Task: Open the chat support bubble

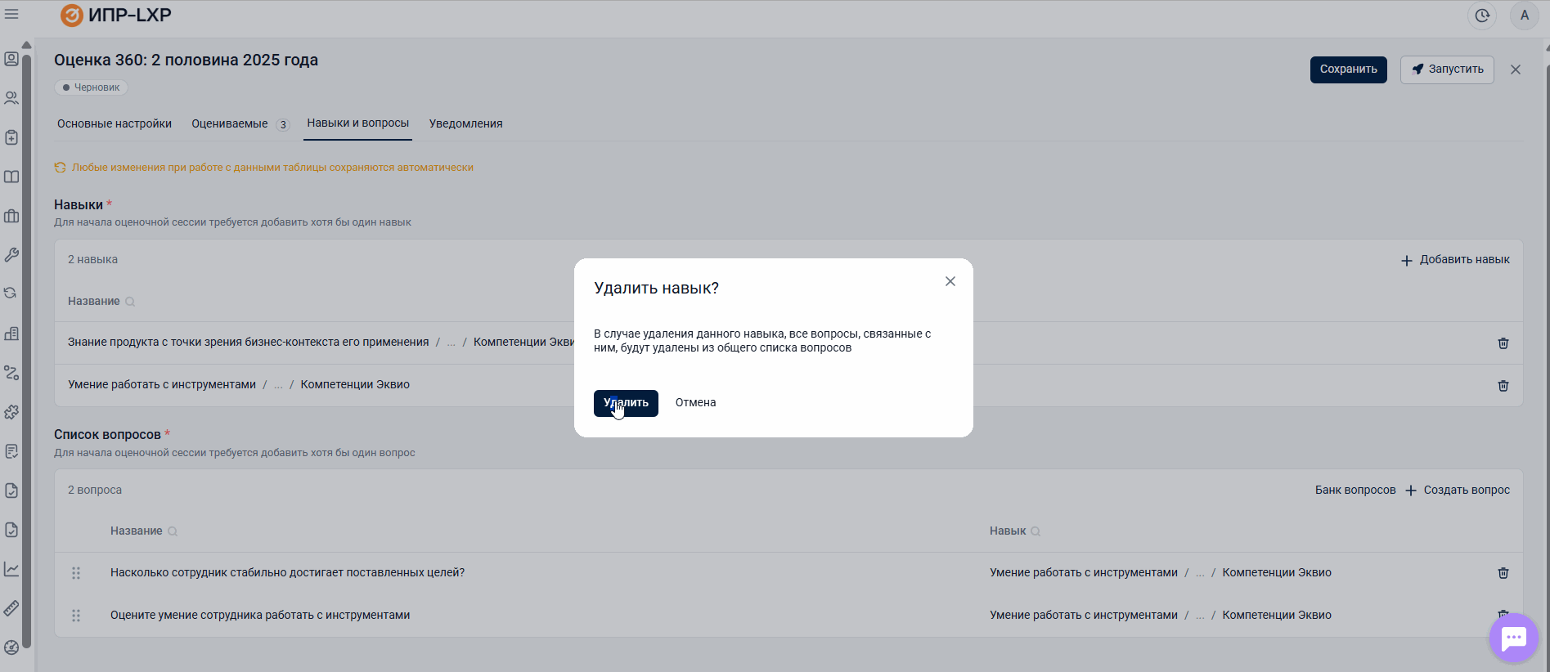Action: (1514, 638)
